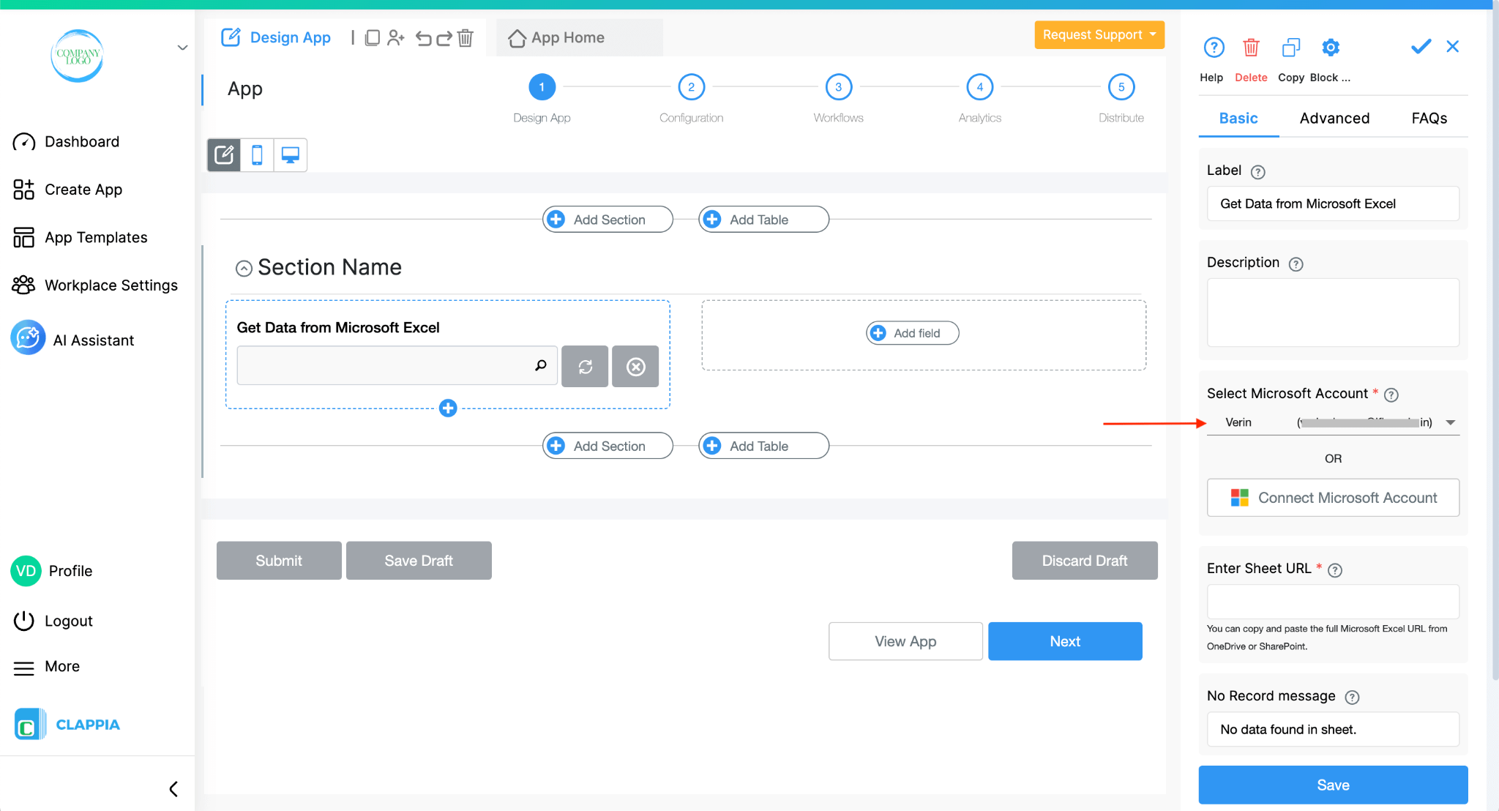The image size is (1499, 811).
Task: Click the add user icon
Action: (396, 37)
